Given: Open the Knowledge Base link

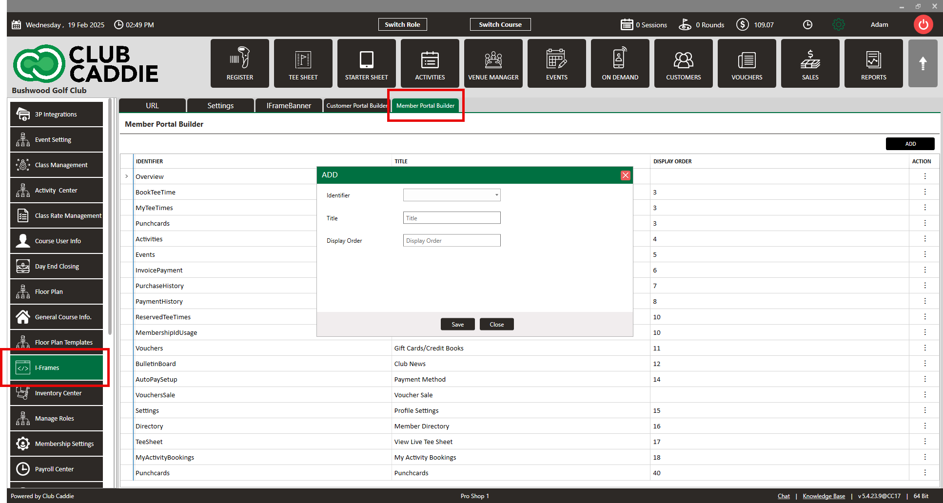Looking at the screenshot, I should (824, 496).
